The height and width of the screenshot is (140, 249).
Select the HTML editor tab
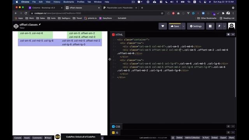tap(117, 35)
